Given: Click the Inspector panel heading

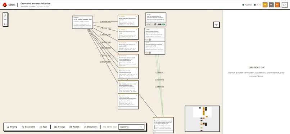Looking at the screenshot, I should click(256, 68).
